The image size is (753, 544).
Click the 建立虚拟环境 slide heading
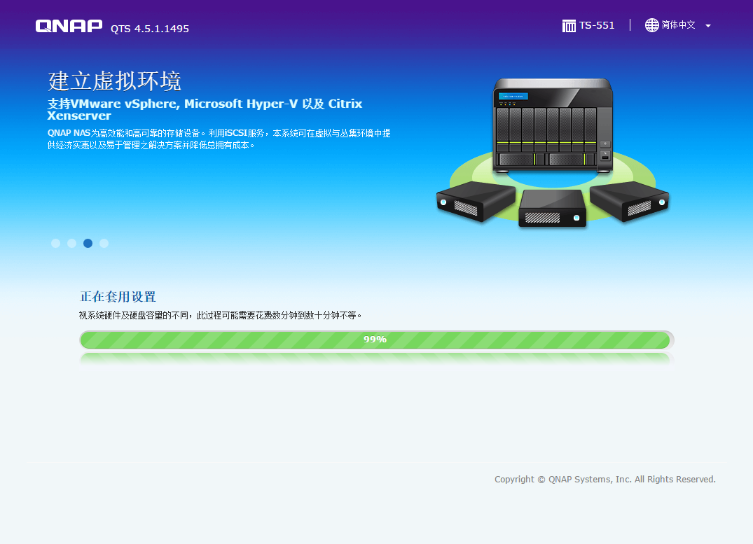[x=114, y=81]
